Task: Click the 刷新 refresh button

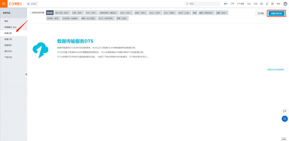Action: click(x=261, y=14)
